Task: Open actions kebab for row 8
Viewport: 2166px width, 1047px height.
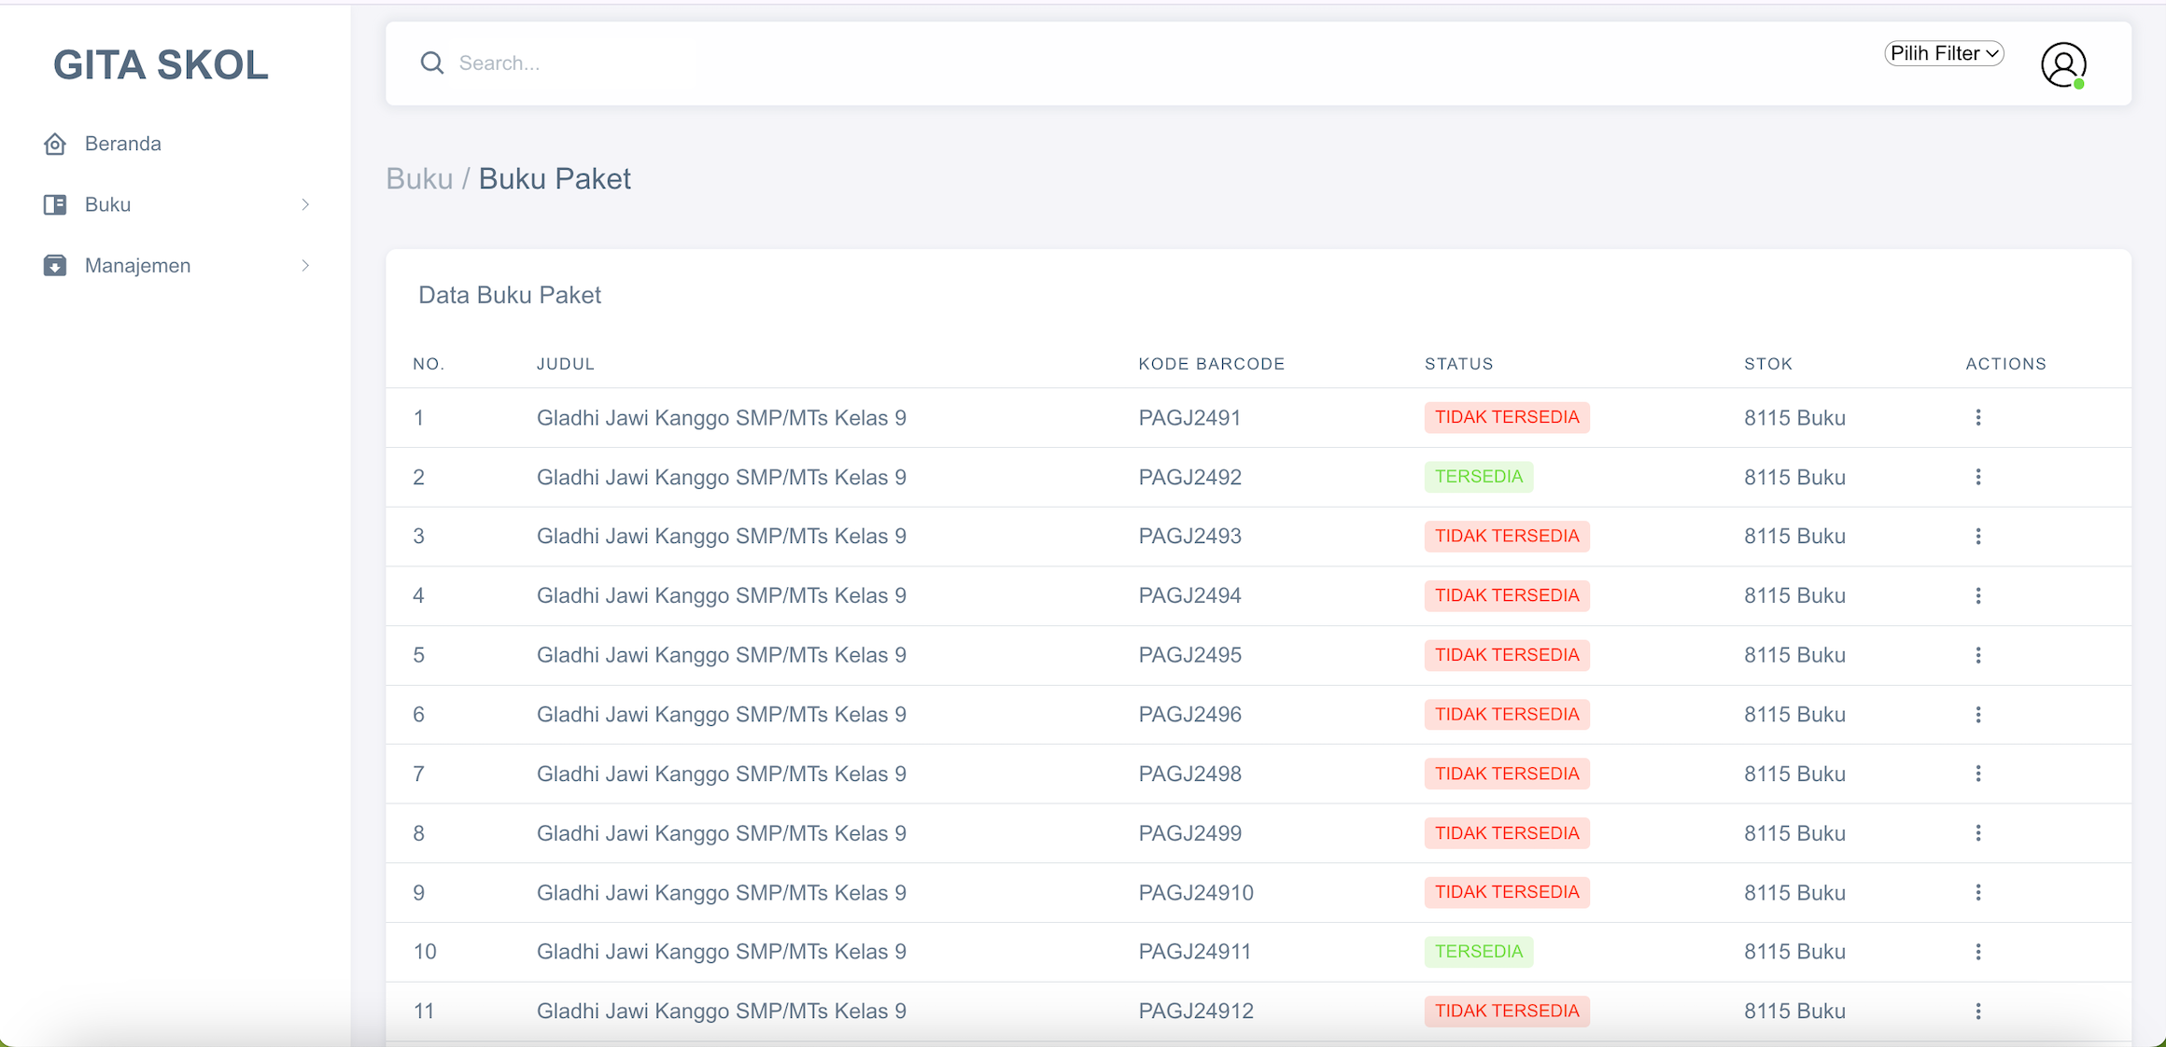Action: (1977, 833)
